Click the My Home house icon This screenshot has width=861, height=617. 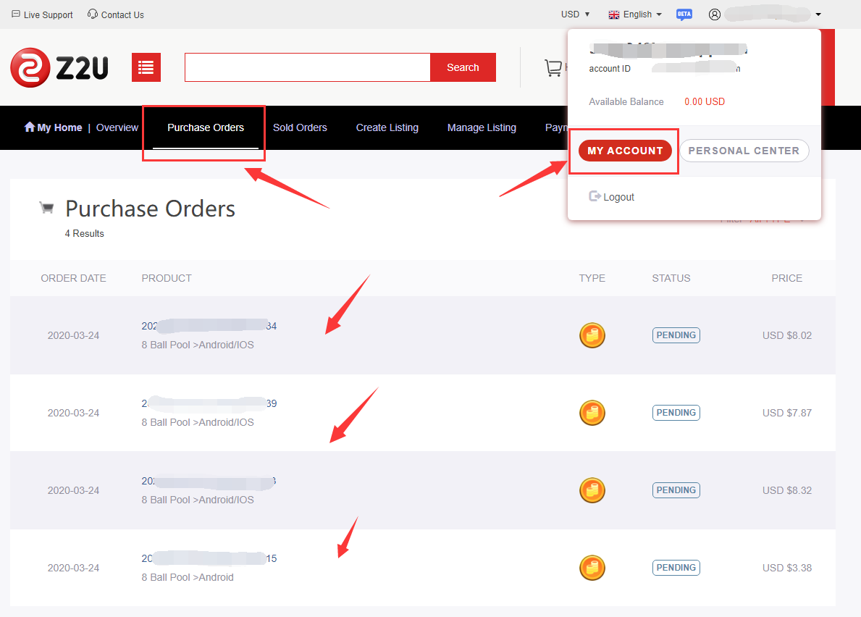pos(30,127)
